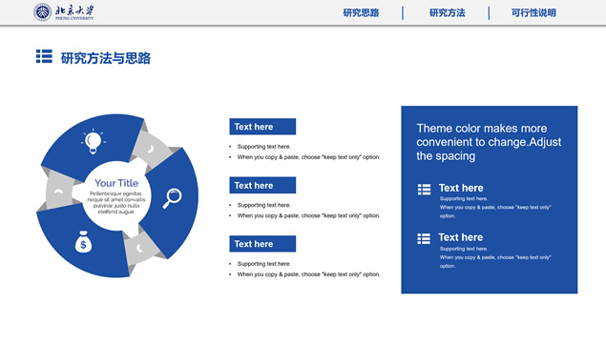Click the money bag icon in the diagram
This screenshot has width=606, height=344.
point(83,242)
